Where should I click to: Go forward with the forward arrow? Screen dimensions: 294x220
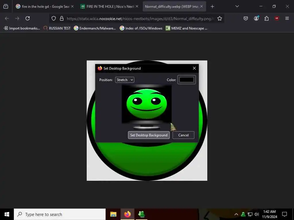click(17, 18)
